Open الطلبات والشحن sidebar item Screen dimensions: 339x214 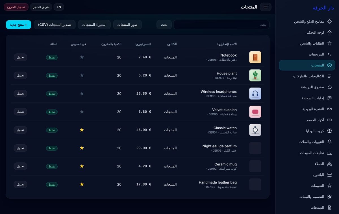(307, 43)
